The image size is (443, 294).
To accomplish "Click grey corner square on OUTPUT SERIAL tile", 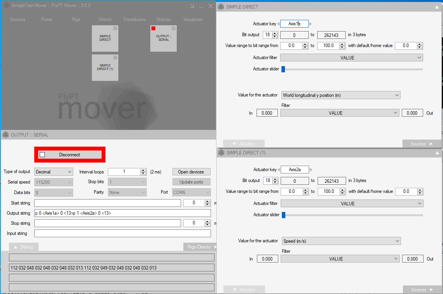I will point(174,28).
